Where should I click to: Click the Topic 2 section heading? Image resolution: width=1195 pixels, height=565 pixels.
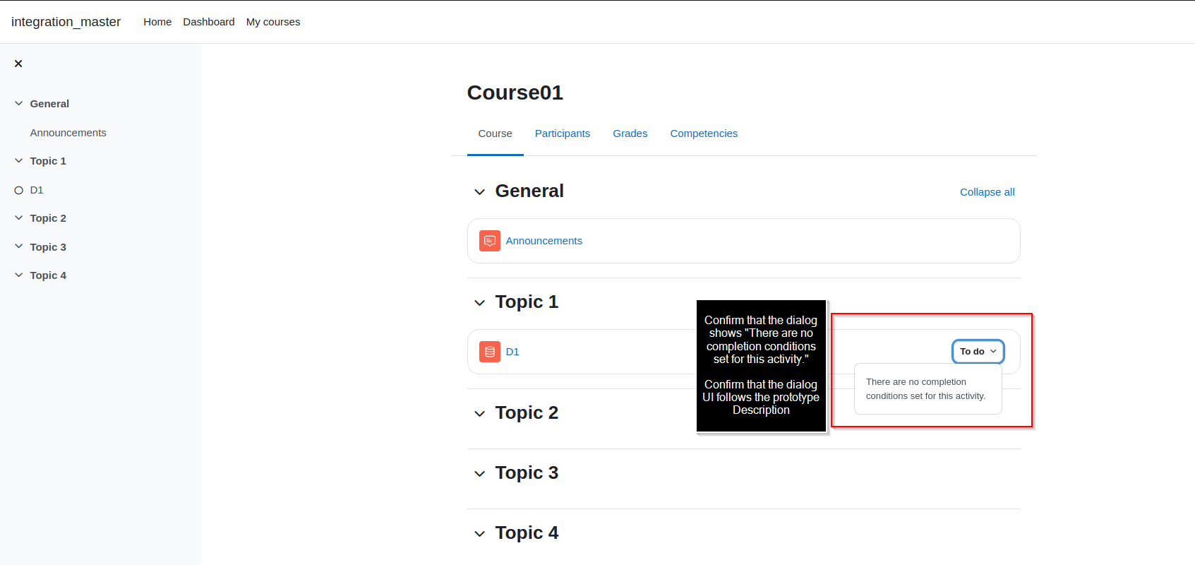[527, 413]
